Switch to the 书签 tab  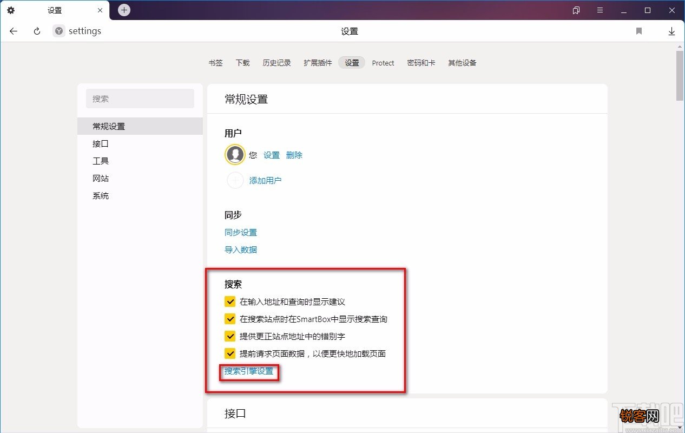(x=215, y=63)
